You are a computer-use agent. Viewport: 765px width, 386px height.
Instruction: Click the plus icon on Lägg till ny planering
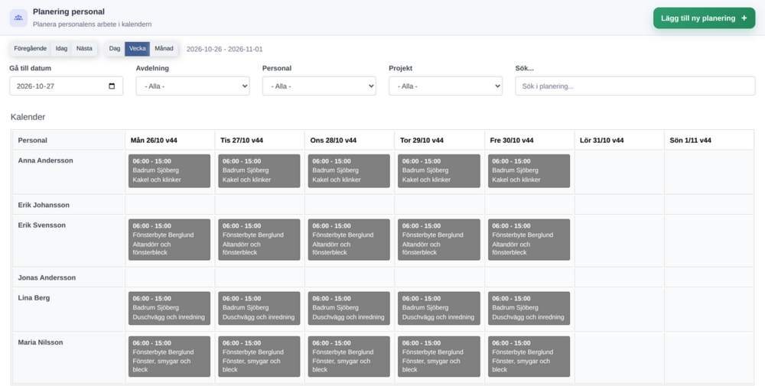744,18
